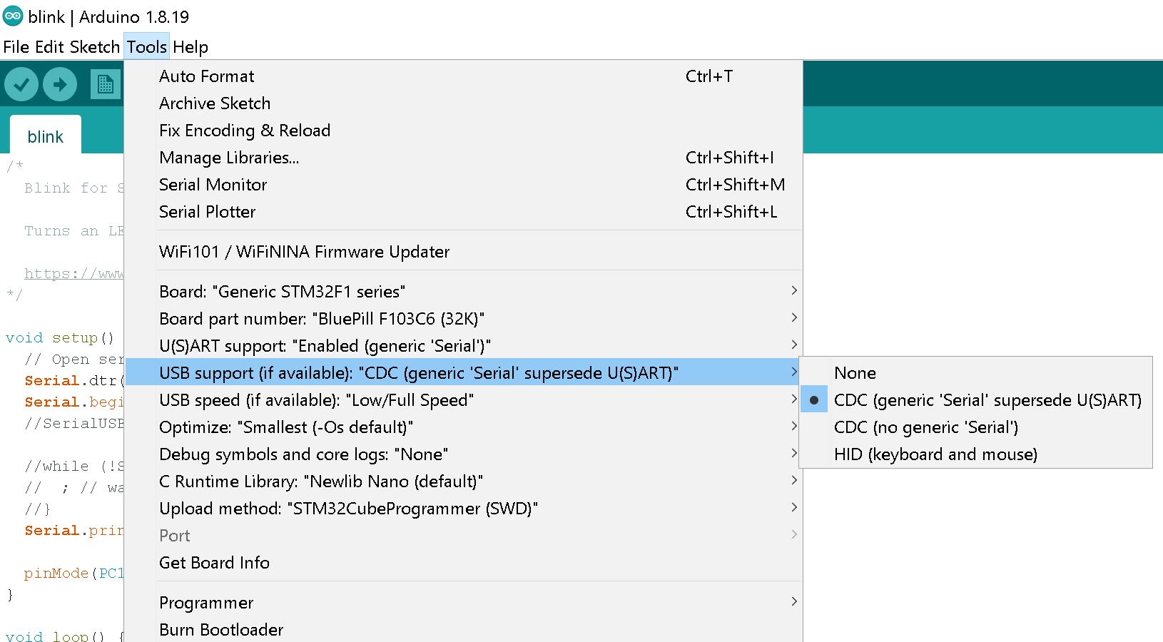Open Board: "Generic STM32F1 series" entry
Image resolution: width=1163 pixels, height=642 pixels.
coord(463,292)
